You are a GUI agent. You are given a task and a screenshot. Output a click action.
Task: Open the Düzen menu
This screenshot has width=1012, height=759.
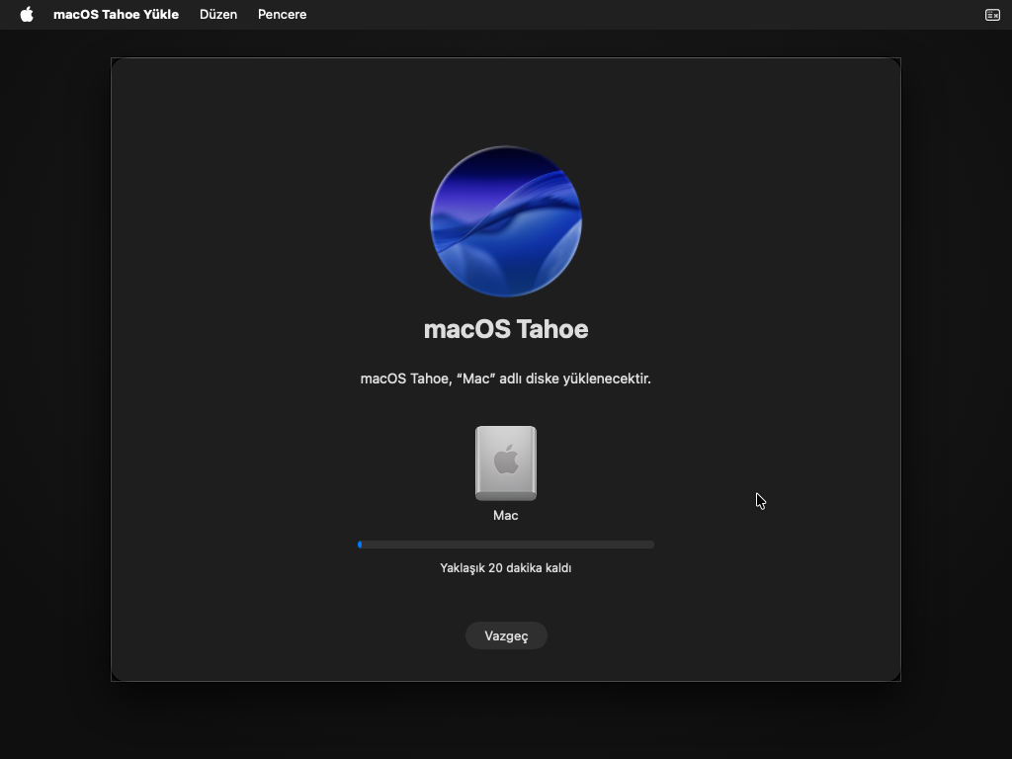point(218,14)
